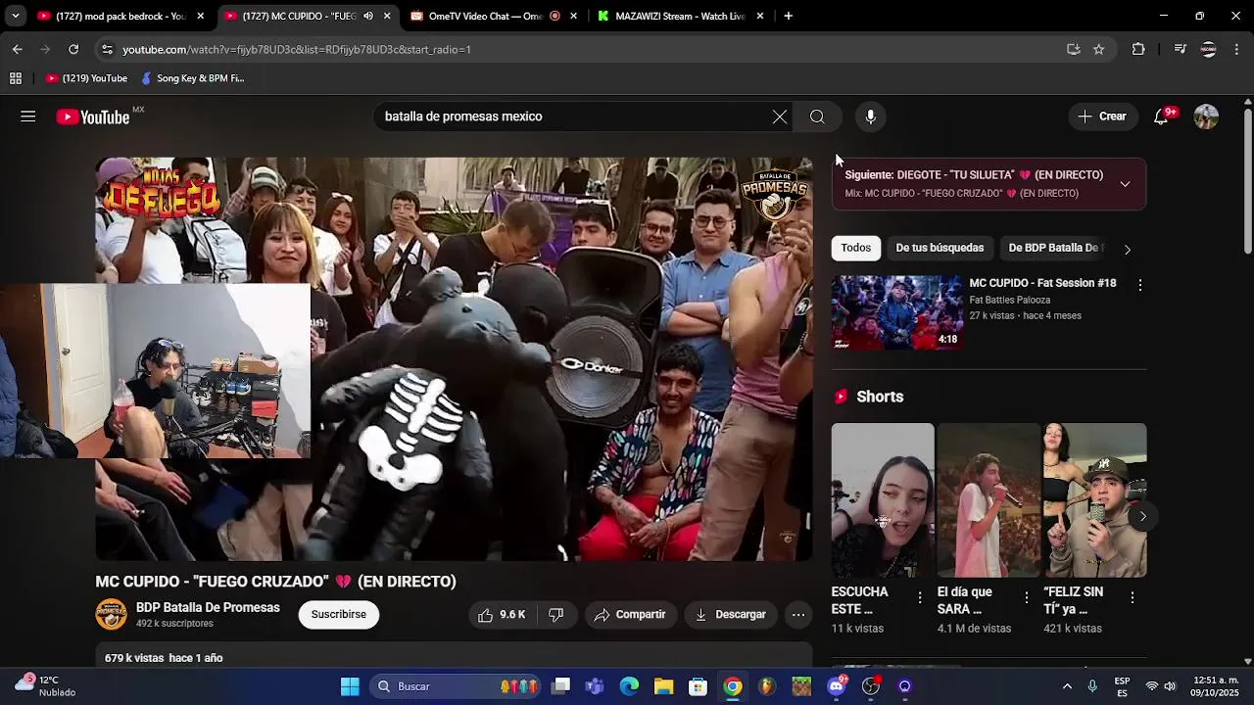
Task: Select the De BDP Batalla De chip
Action: point(1054,248)
